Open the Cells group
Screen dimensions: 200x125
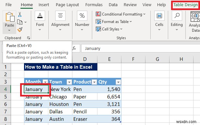coord(159,21)
